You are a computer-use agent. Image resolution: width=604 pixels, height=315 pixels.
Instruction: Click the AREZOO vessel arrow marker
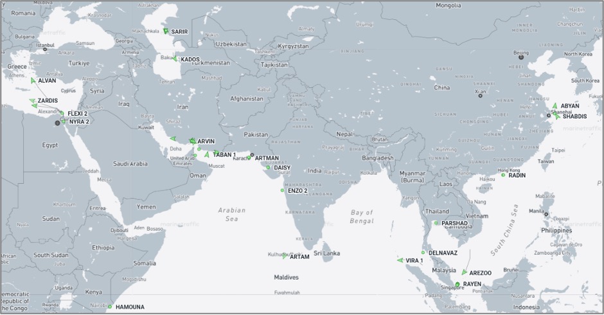pos(464,273)
